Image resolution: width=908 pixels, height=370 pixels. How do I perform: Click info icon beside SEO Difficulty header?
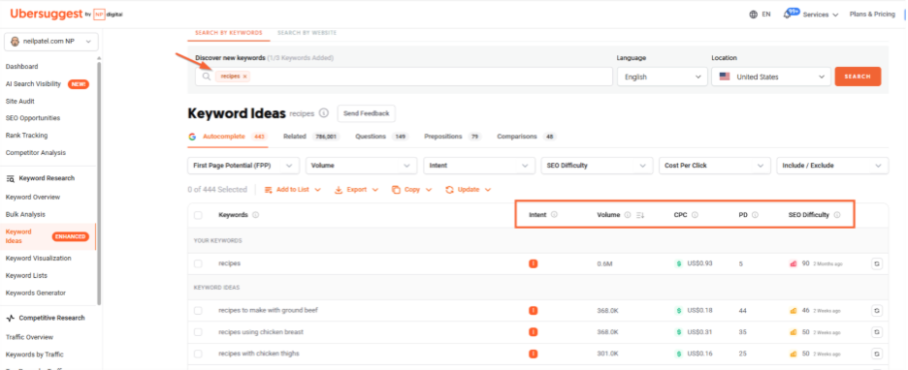pos(837,214)
